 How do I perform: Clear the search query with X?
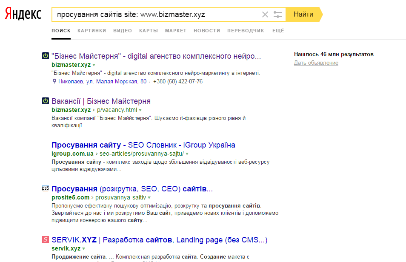265,14
